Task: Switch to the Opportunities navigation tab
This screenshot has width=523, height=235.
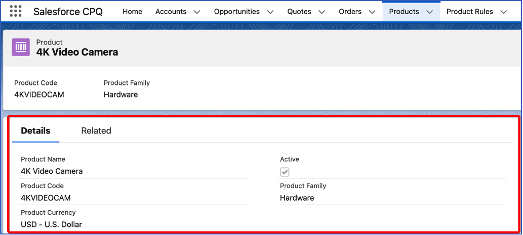Action: [x=236, y=12]
